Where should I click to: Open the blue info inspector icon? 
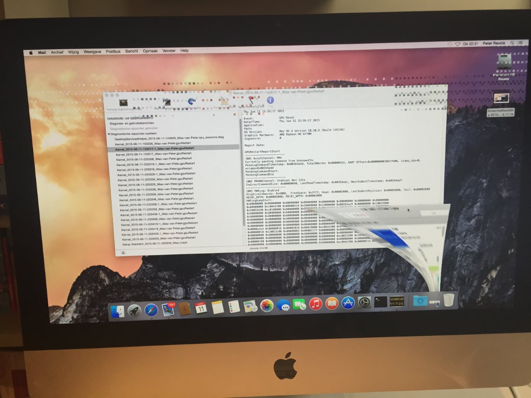pos(270,100)
